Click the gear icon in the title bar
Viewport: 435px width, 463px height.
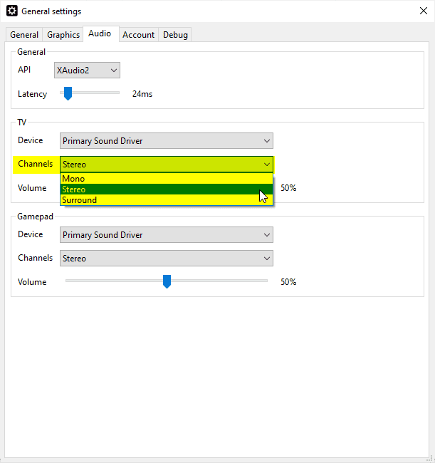coord(11,11)
